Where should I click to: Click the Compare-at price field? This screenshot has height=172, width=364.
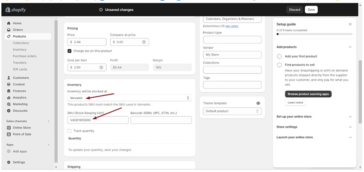(129, 42)
